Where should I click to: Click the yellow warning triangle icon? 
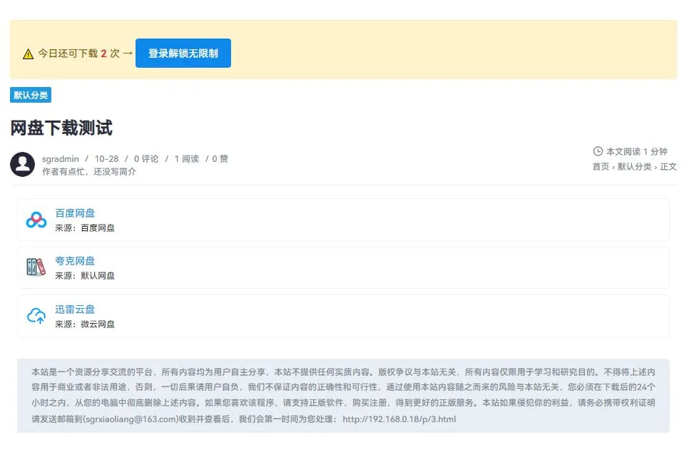click(x=28, y=54)
